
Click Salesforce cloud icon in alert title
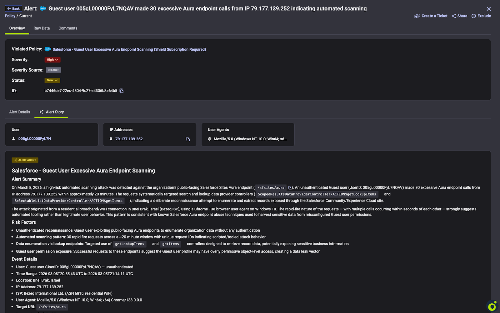pos(43,8)
